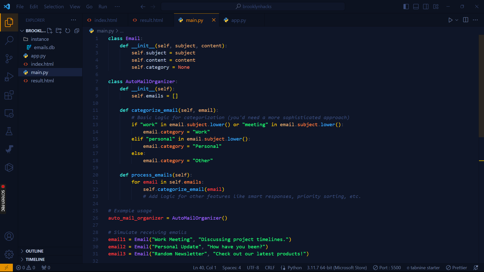Toggle secondary side bar visibility
This screenshot has width=484, height=272.
[426, 7]
